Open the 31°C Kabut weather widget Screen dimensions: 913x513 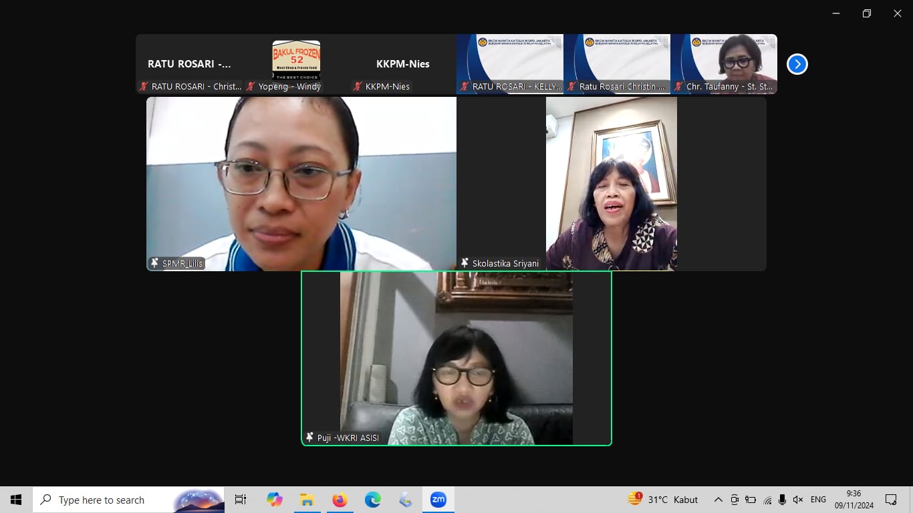tap(663, 500)
